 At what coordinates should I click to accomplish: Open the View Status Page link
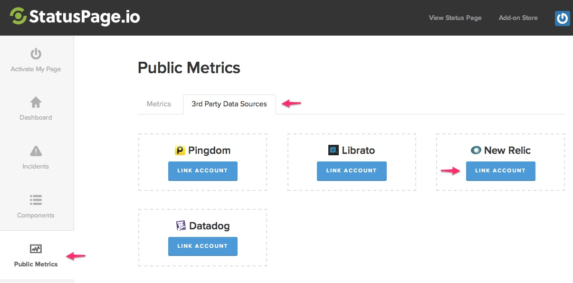click(455, 18)
